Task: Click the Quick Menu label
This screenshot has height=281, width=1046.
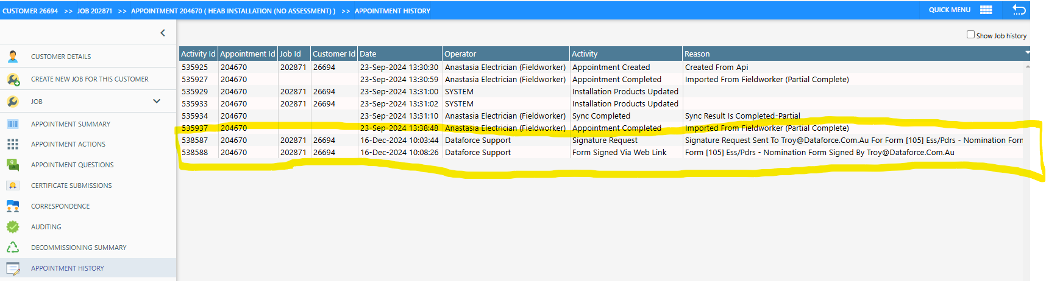Action: 950,10
